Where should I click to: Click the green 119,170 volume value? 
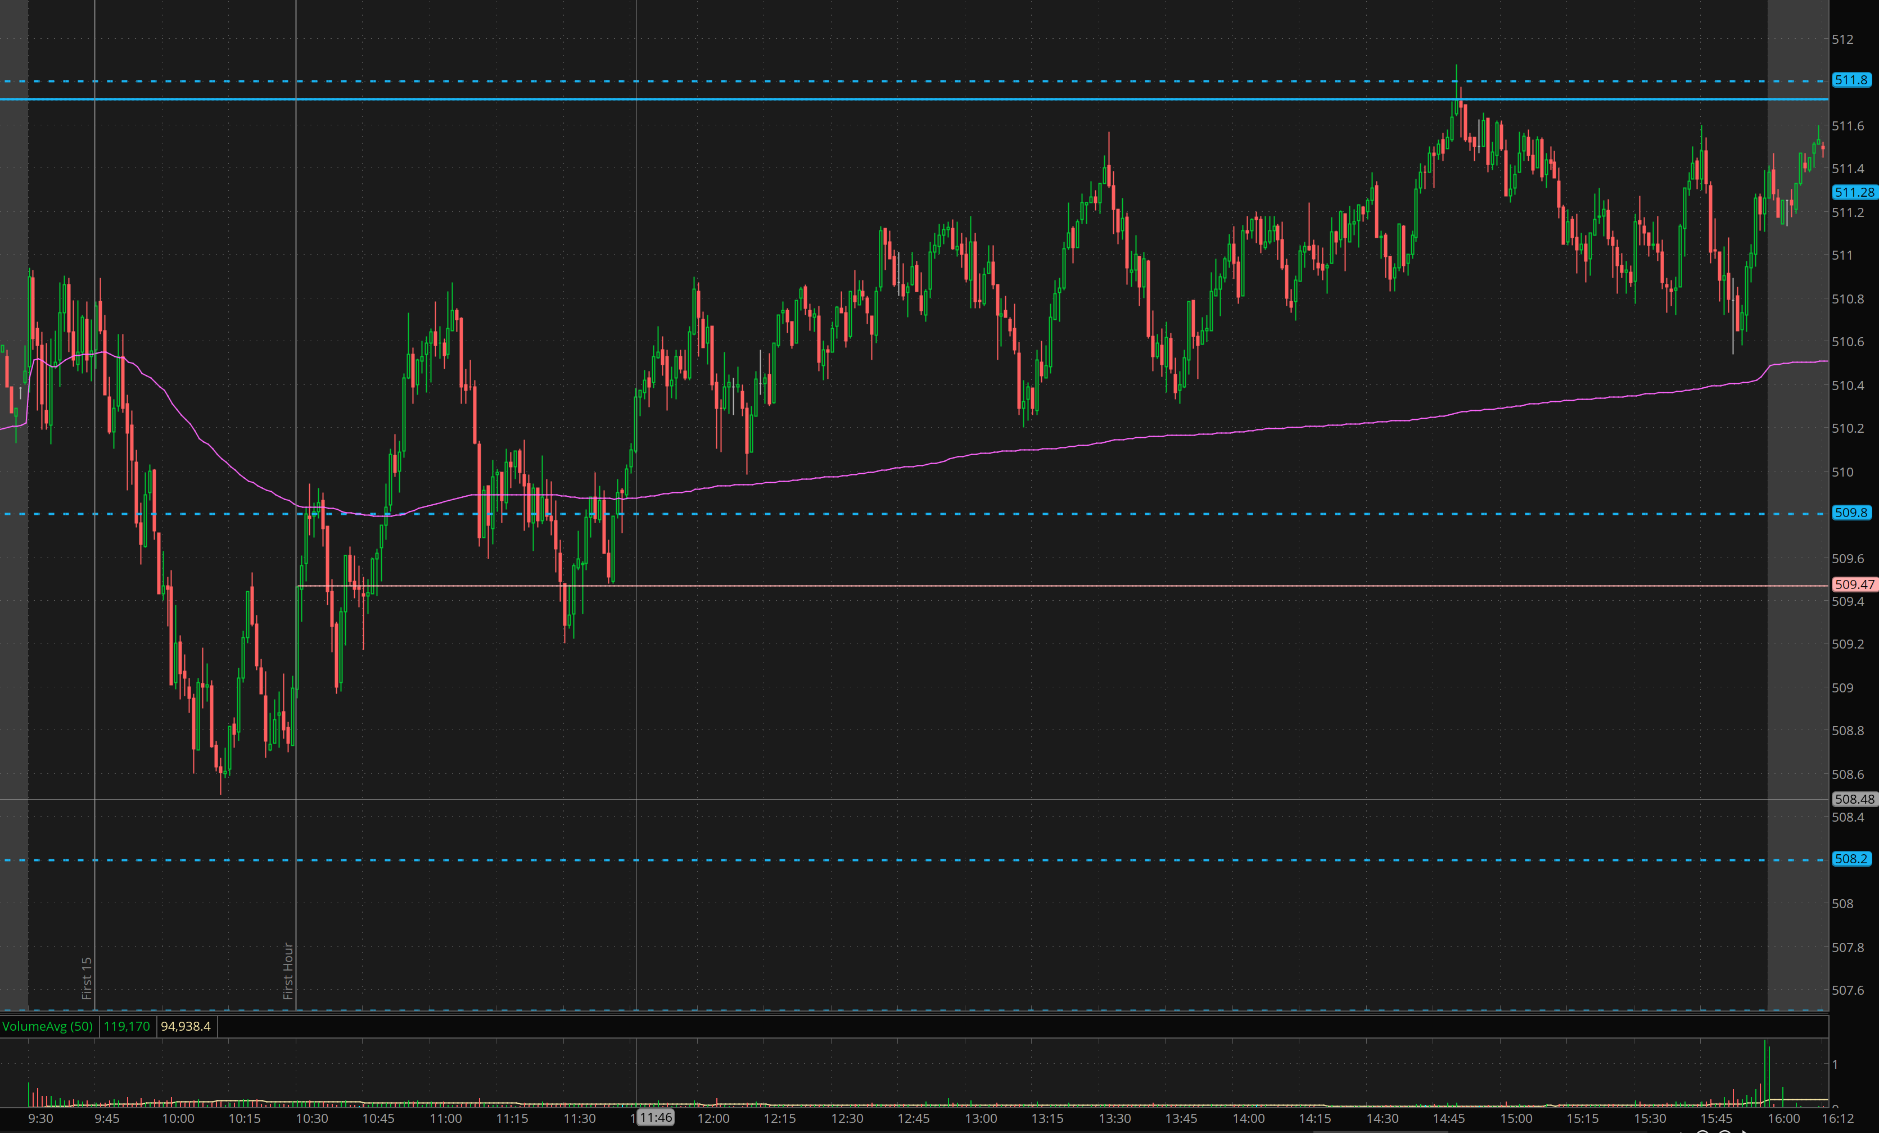pos(127,1026)
